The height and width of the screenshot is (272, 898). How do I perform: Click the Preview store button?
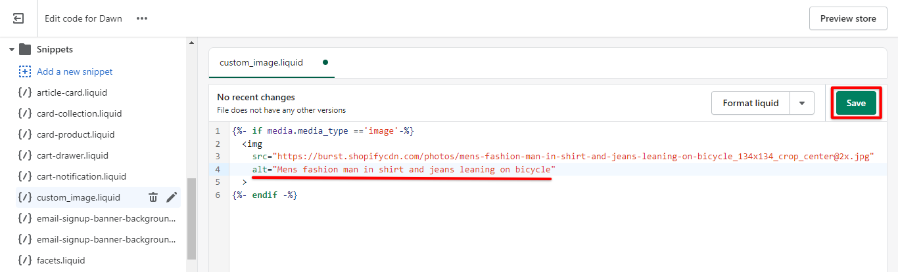pyautogui.click(x=847, y=18)
